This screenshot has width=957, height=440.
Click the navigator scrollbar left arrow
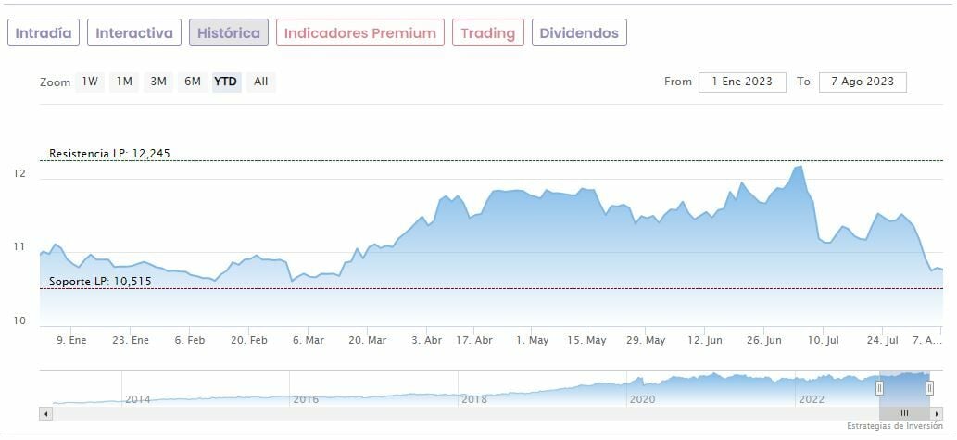[44, 413]
